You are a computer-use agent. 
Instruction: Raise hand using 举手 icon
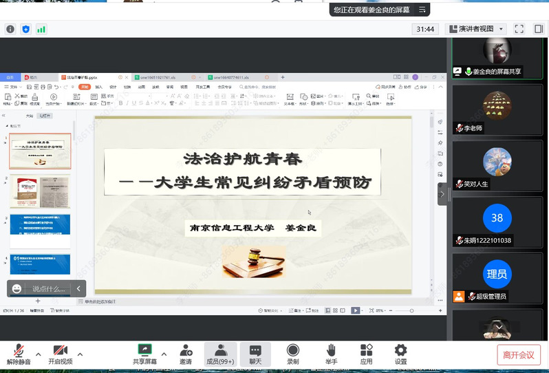331,353
